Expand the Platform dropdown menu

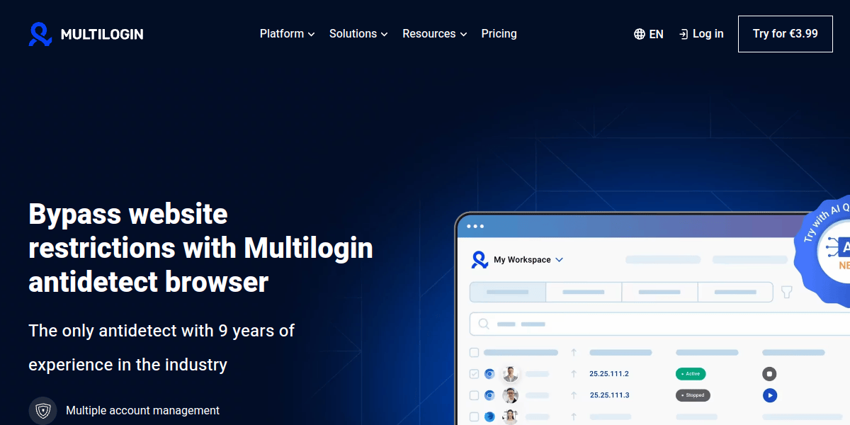(x=287, y=34)
